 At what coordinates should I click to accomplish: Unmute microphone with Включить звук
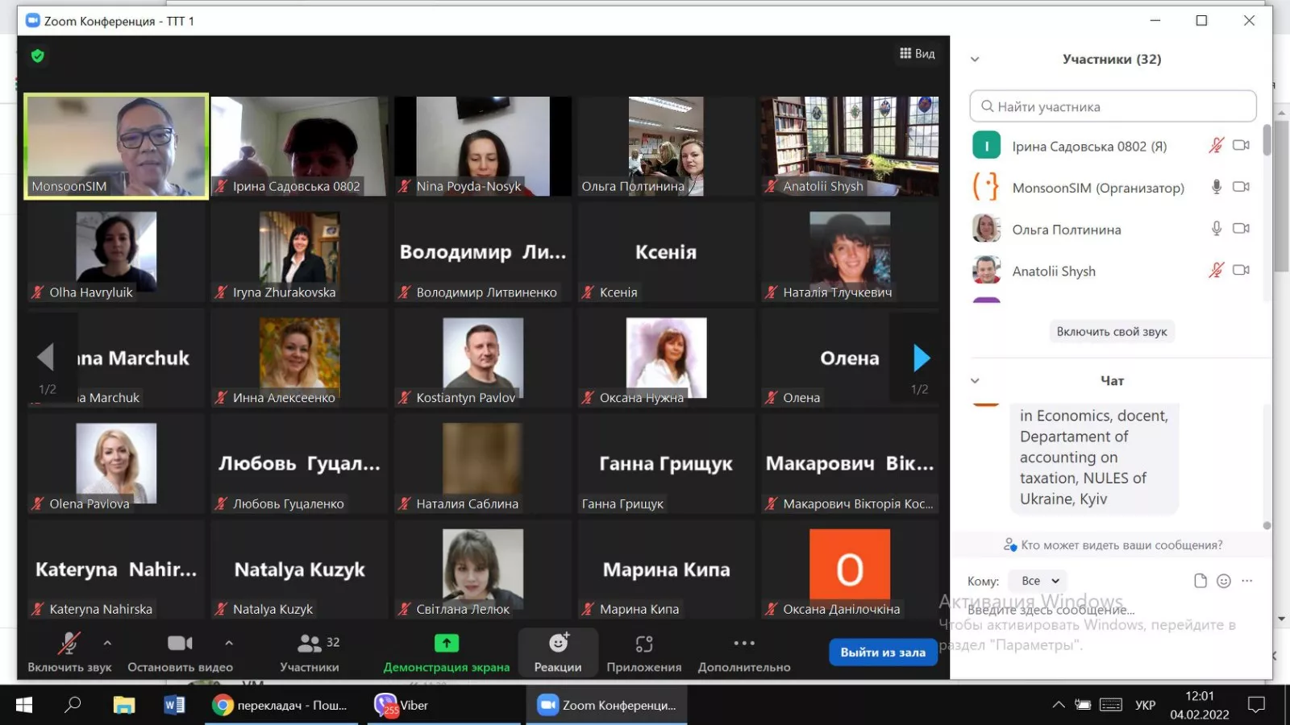click(69, 652)
